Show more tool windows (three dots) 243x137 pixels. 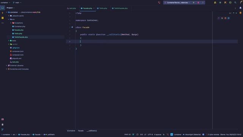pos(3,23)
